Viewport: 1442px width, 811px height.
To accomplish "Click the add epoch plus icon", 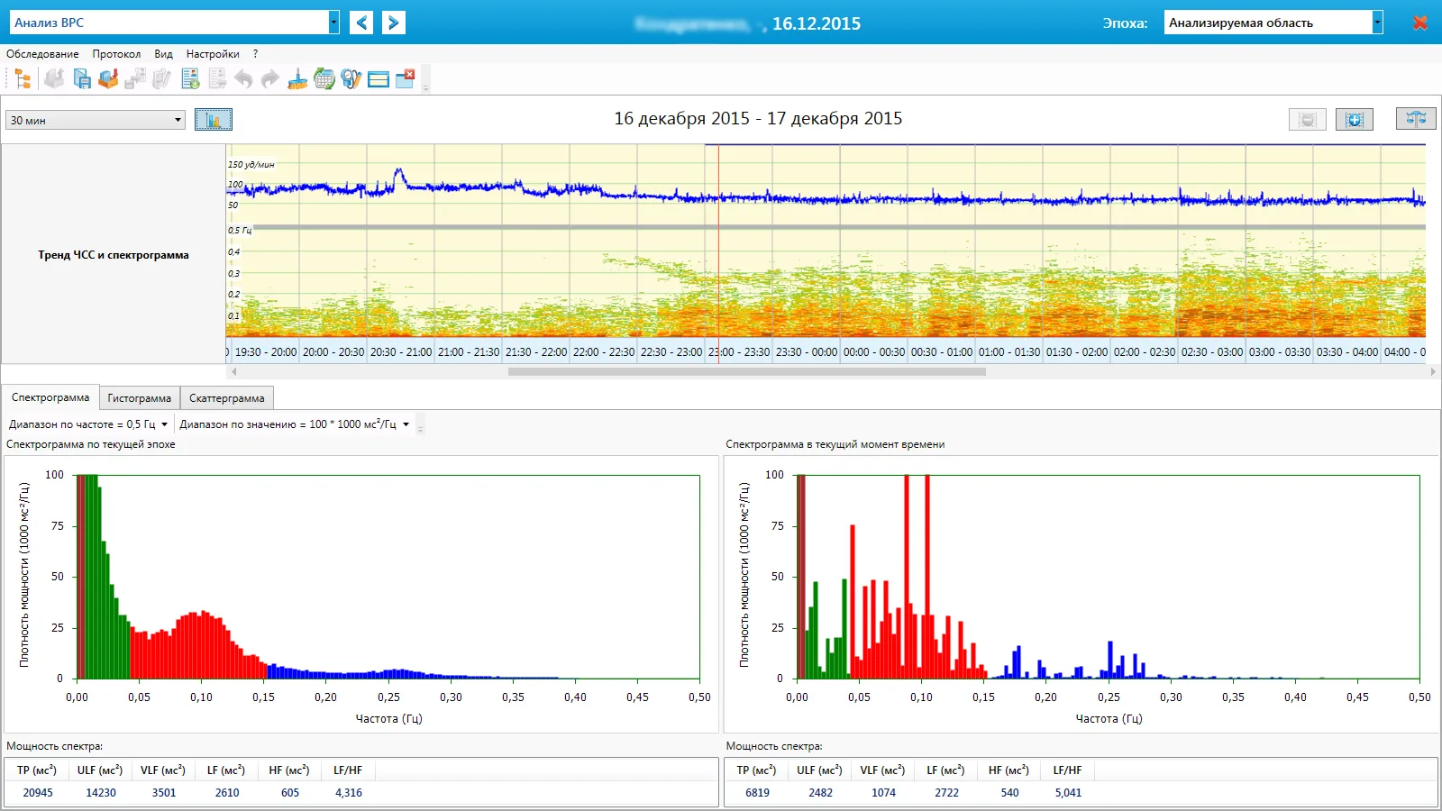I will click(1355, 119).
